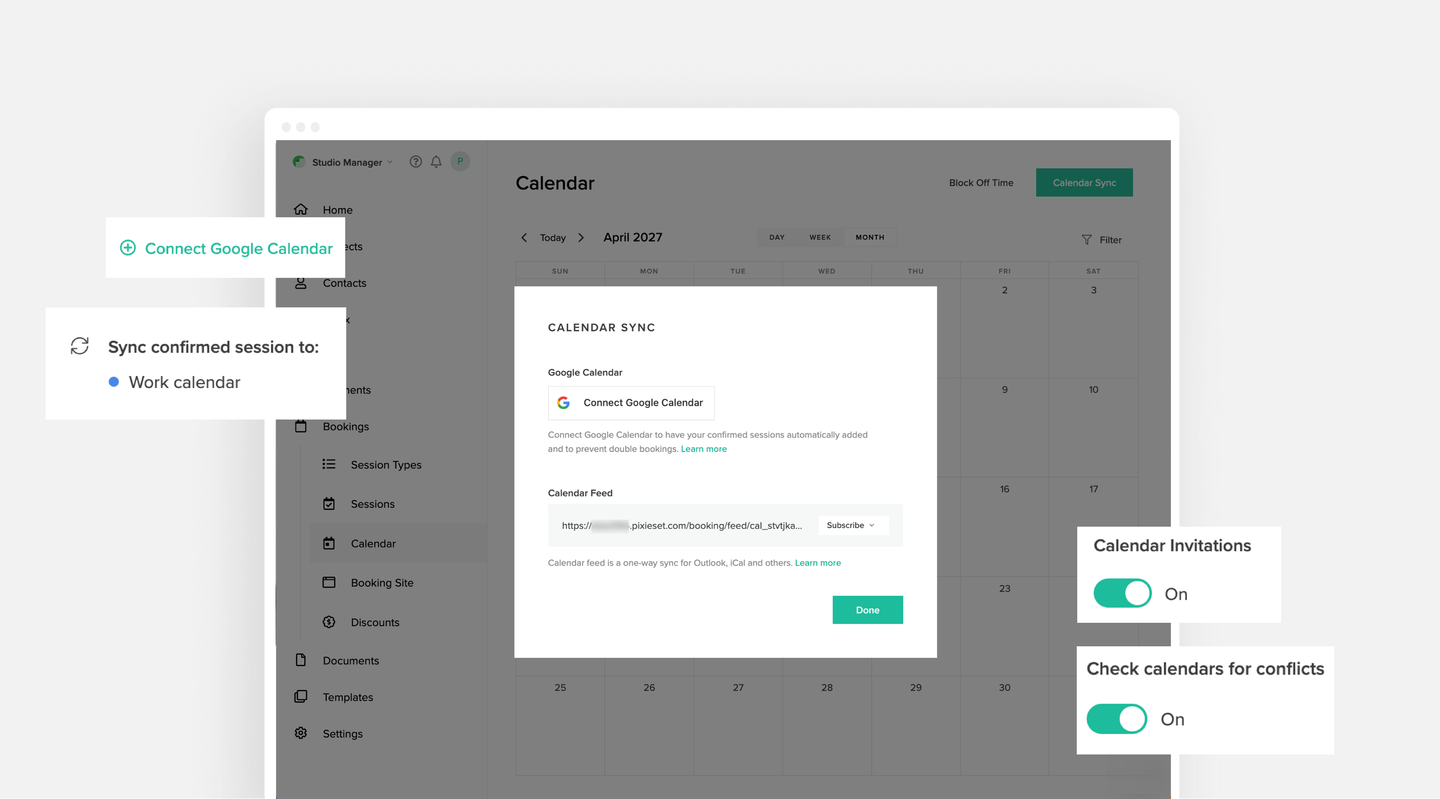Click the Calendar Sync button
Image resolution: width=1440 pixels, height=799 pixels.
click(1084, 183)
